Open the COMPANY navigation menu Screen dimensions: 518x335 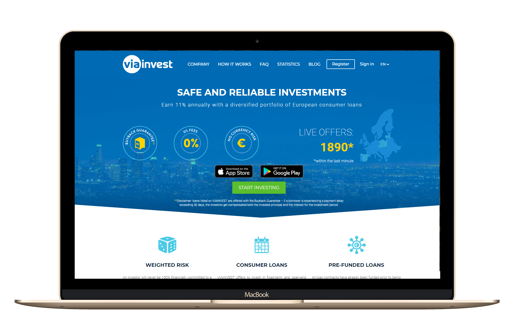[199, 63]
